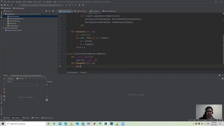224x126 pixels.
Task: Locate opened file in Project panel
Action: point(46,11)
